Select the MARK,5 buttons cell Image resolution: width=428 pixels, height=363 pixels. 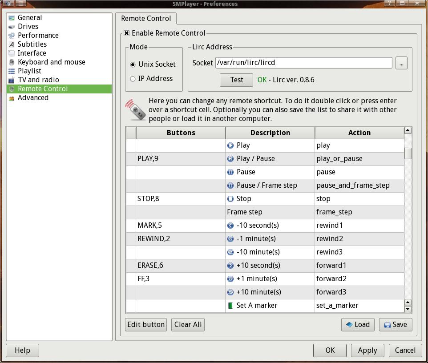coord(181,226)
